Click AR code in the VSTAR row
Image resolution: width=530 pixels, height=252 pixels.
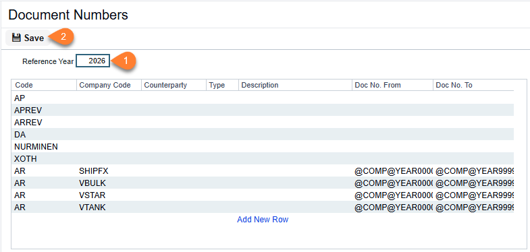pos(44,195)
